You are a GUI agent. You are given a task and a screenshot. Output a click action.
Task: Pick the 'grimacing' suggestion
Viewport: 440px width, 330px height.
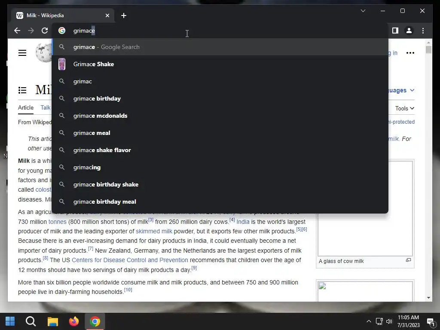(220, 167)
